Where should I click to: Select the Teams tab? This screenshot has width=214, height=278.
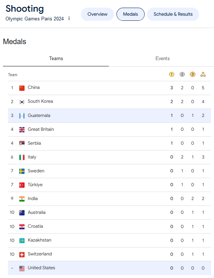pos(56,59)
